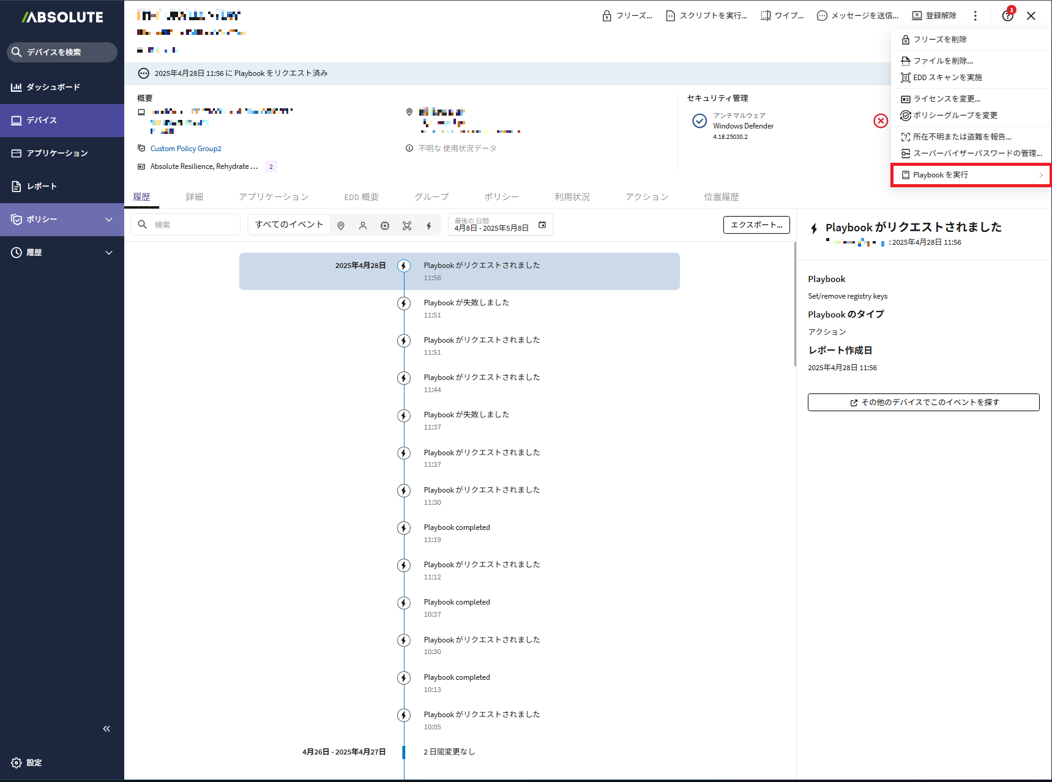Open Playbook を実行 submenu
1052x782 pixels.
point(971,175)
